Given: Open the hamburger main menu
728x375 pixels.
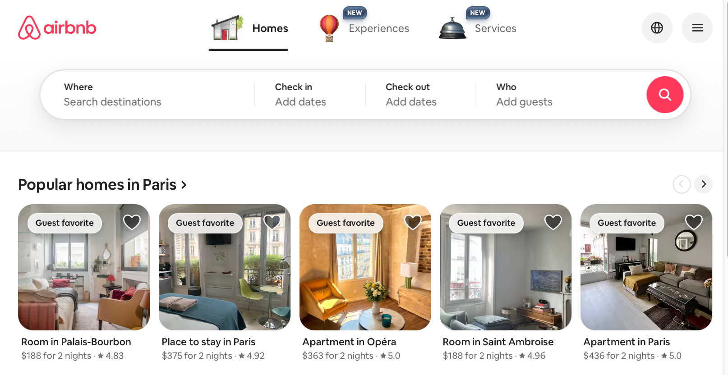Looking at the screenshot, I should (697, 28).
